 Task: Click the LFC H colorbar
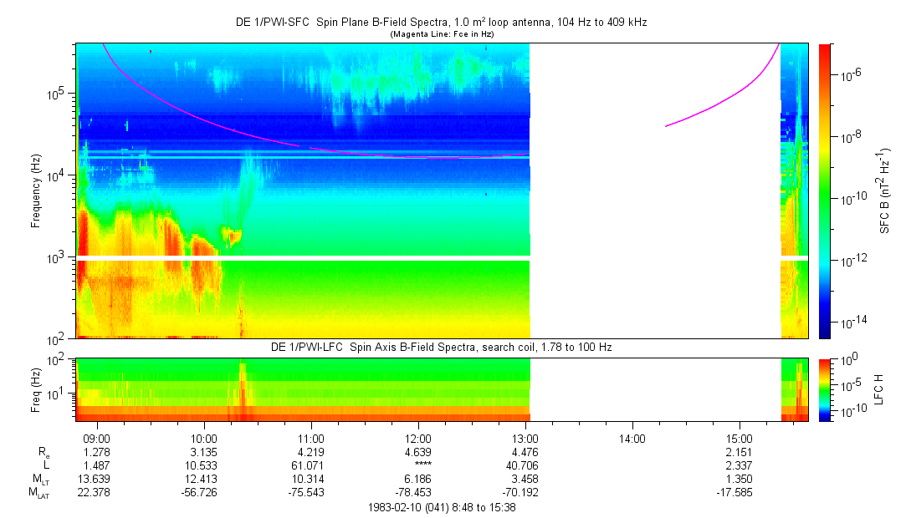click(x=825, y=388)
